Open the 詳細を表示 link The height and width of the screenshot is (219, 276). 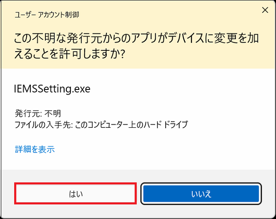(x=35, y=149)
